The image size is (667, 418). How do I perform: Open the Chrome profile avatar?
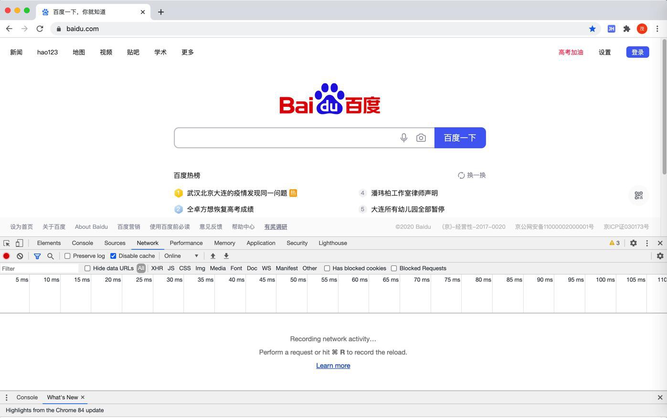tap(642, 29)
